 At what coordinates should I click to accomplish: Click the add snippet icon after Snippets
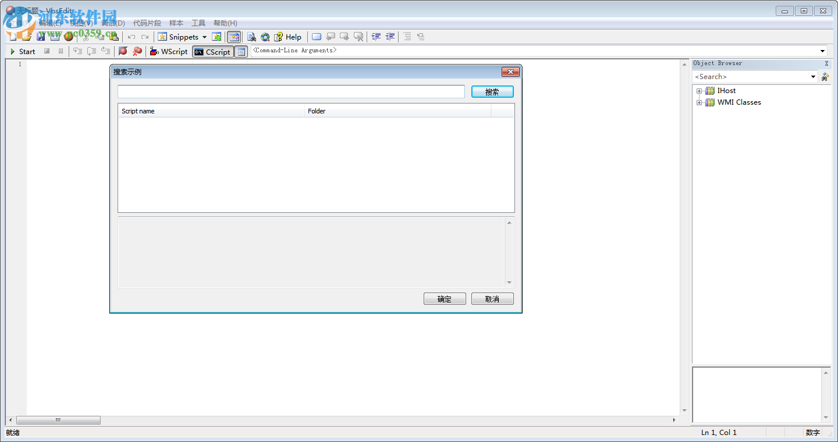(216, 37)
